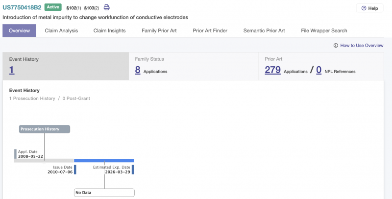Select the Prior Art Finder tab
Image resolution: width=392 pixels, height=199 pixels.
click(210, 30)
